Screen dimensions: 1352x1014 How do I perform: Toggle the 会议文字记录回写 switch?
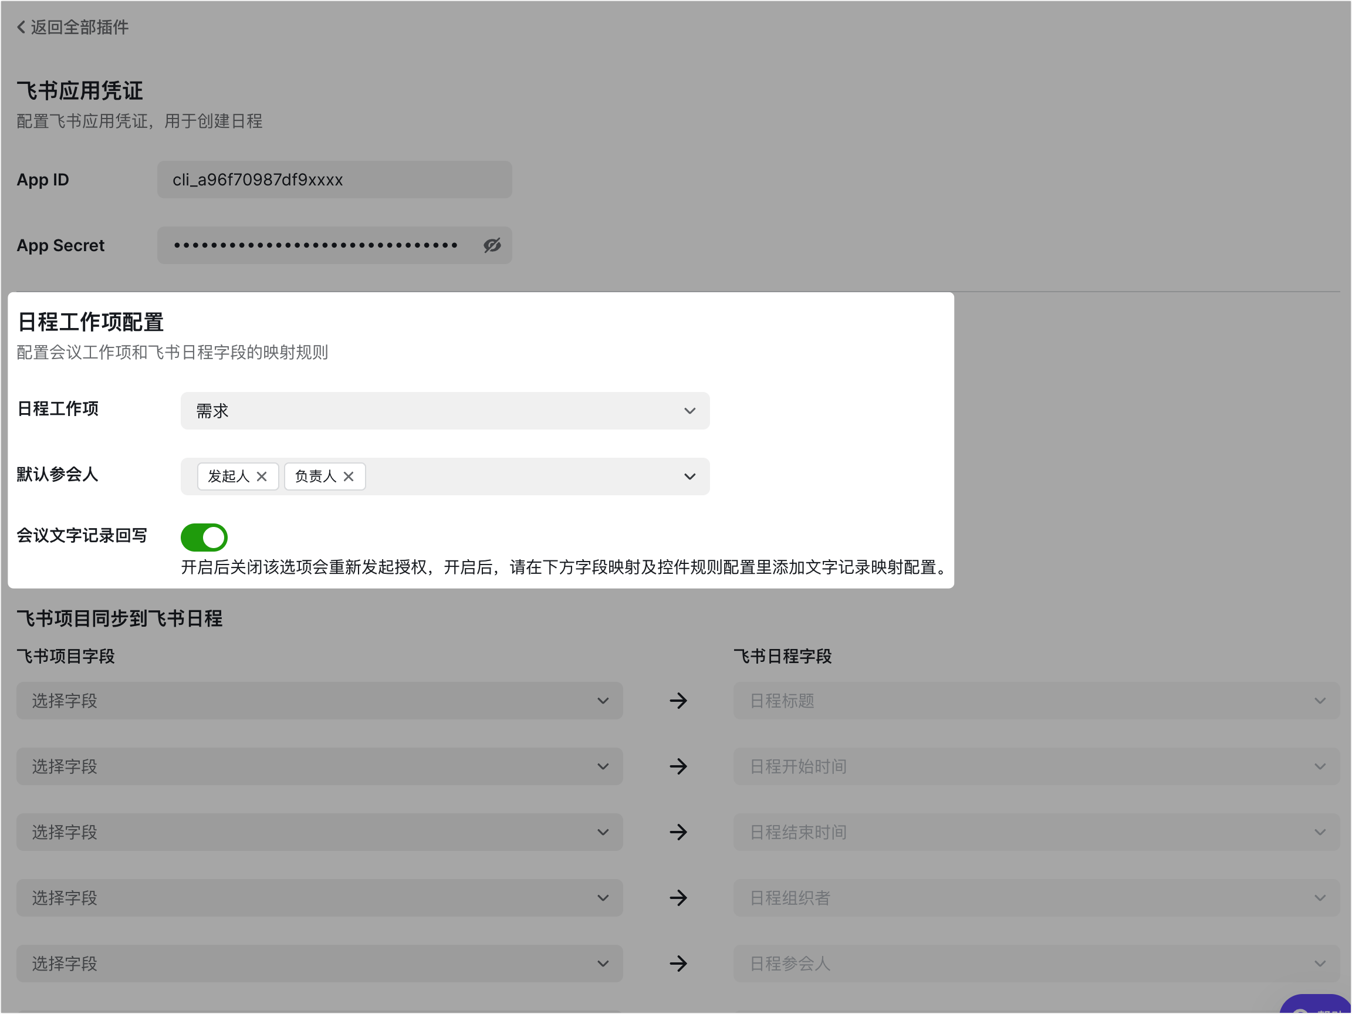pyautogui.click(x=204, y=538)
